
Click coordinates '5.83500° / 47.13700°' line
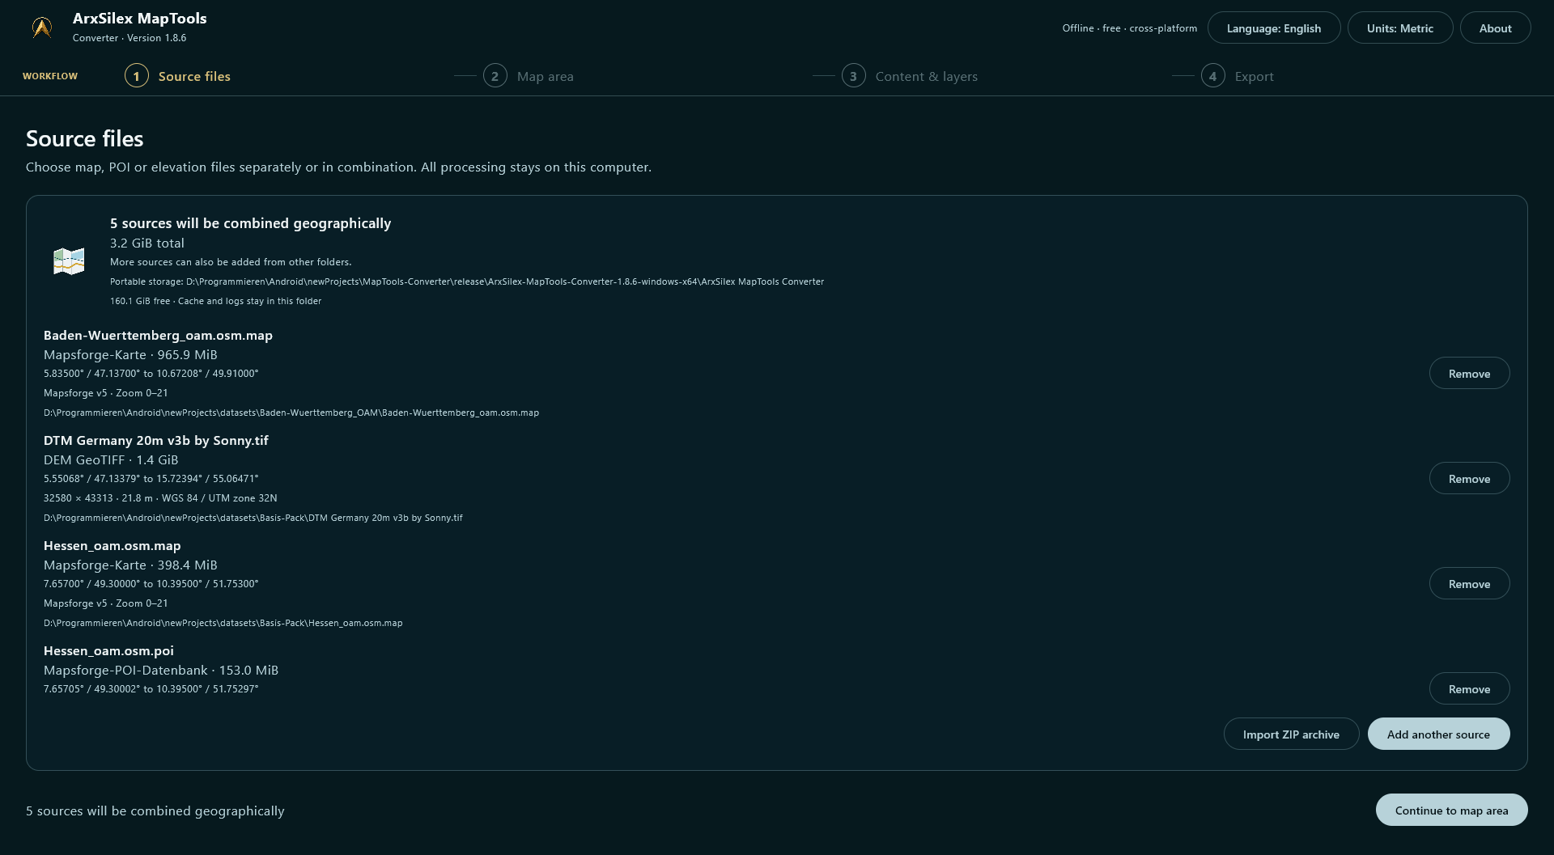(x=151, y=374)
